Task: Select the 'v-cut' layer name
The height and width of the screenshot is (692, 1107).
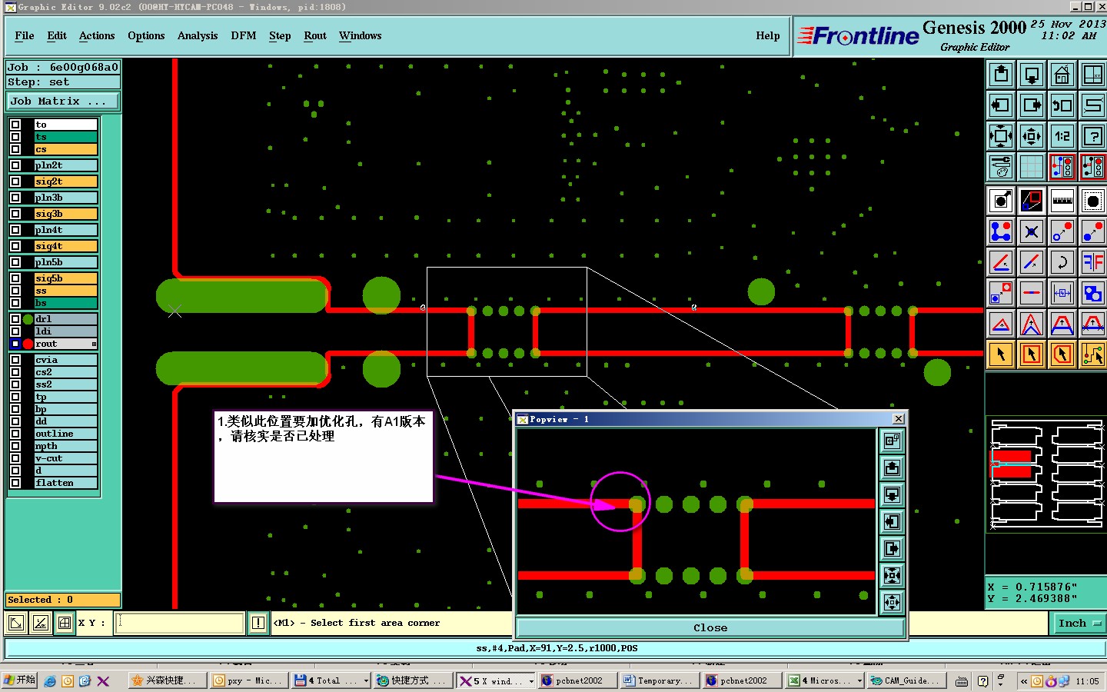Action: tap(65, 458)
